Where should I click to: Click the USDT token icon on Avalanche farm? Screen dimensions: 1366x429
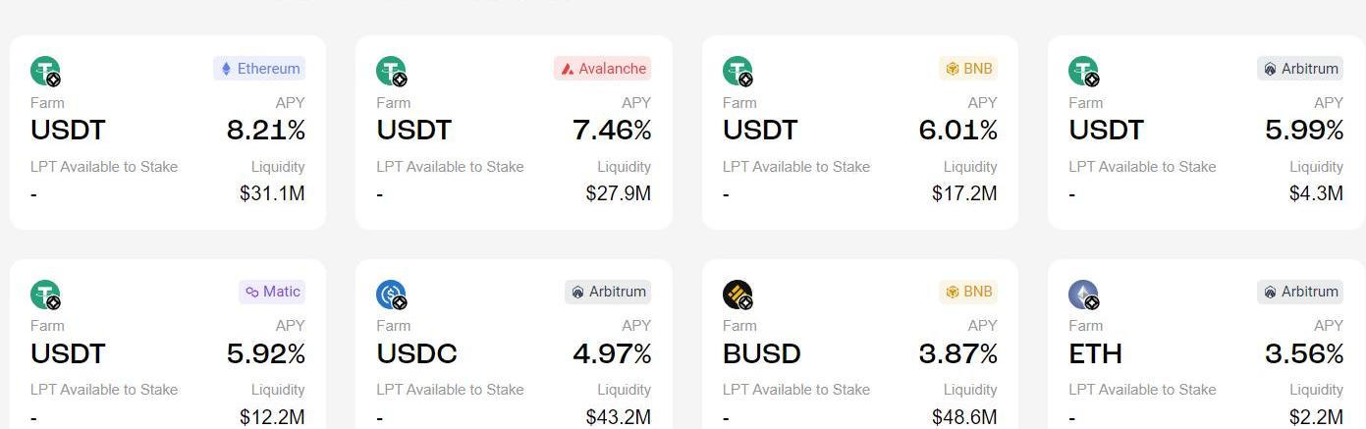(x=391, y=71)
